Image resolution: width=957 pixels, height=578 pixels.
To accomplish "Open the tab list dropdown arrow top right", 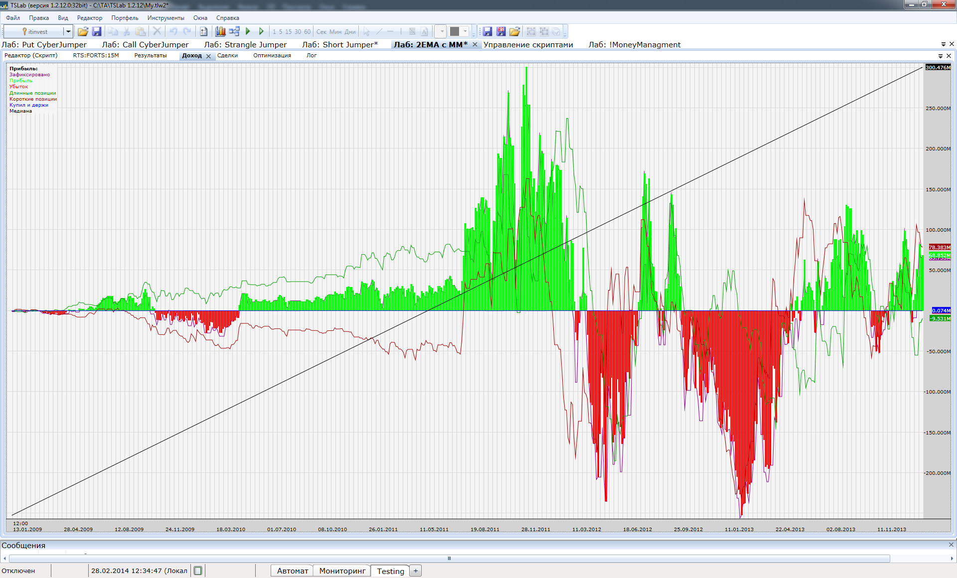I will point(943,44).
